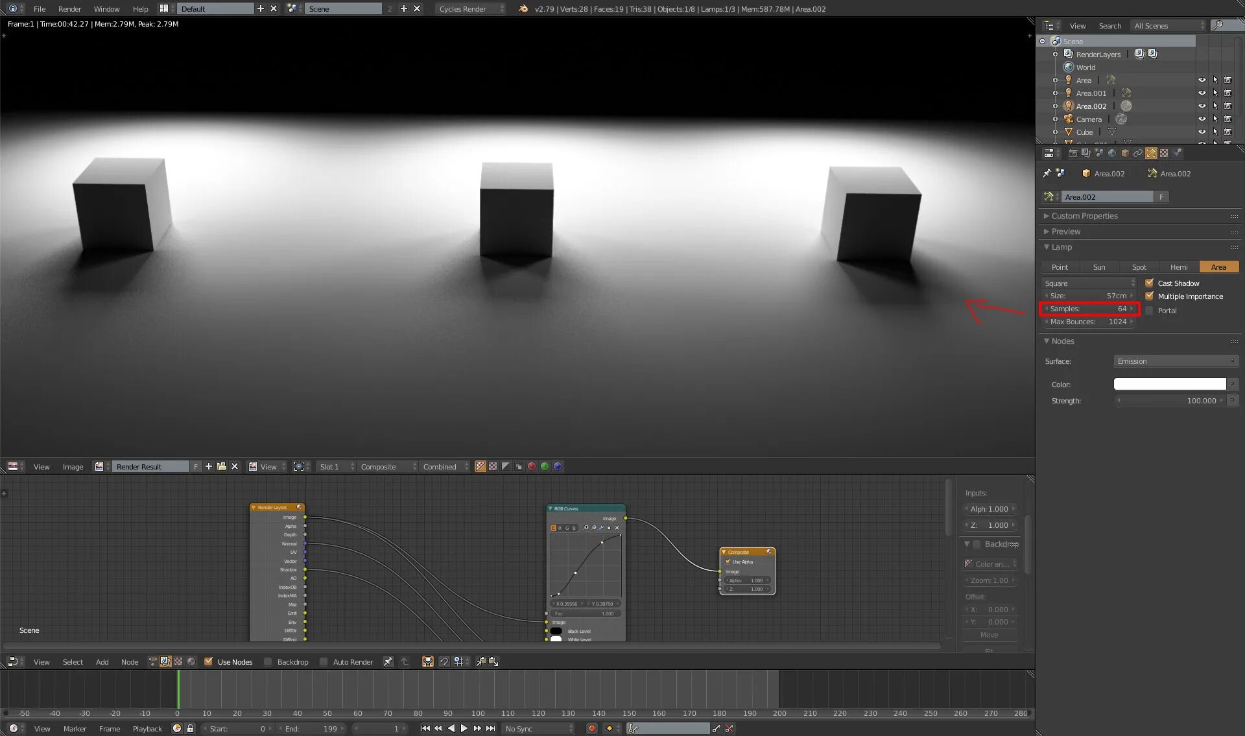Switch lamp type to Spot
Image resolution: width=1245 pixels, height=736 pixels.
coord(1139,267)
